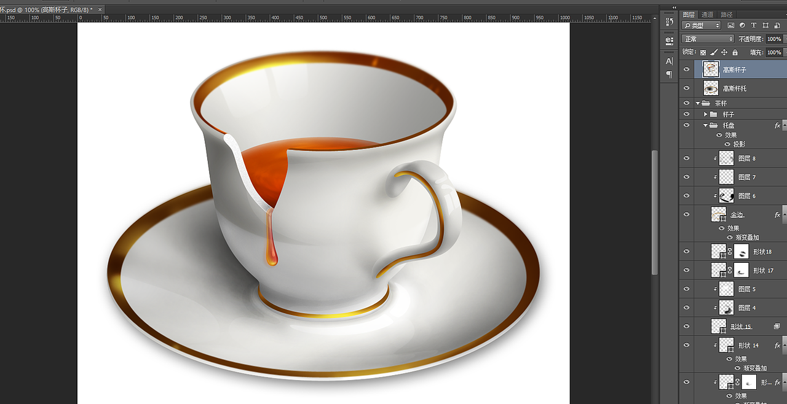This screenshot has height=404, width=787.
Task: Filter layers by adjustment layer type
Action: pyautogui.click(x=742, y=26)
